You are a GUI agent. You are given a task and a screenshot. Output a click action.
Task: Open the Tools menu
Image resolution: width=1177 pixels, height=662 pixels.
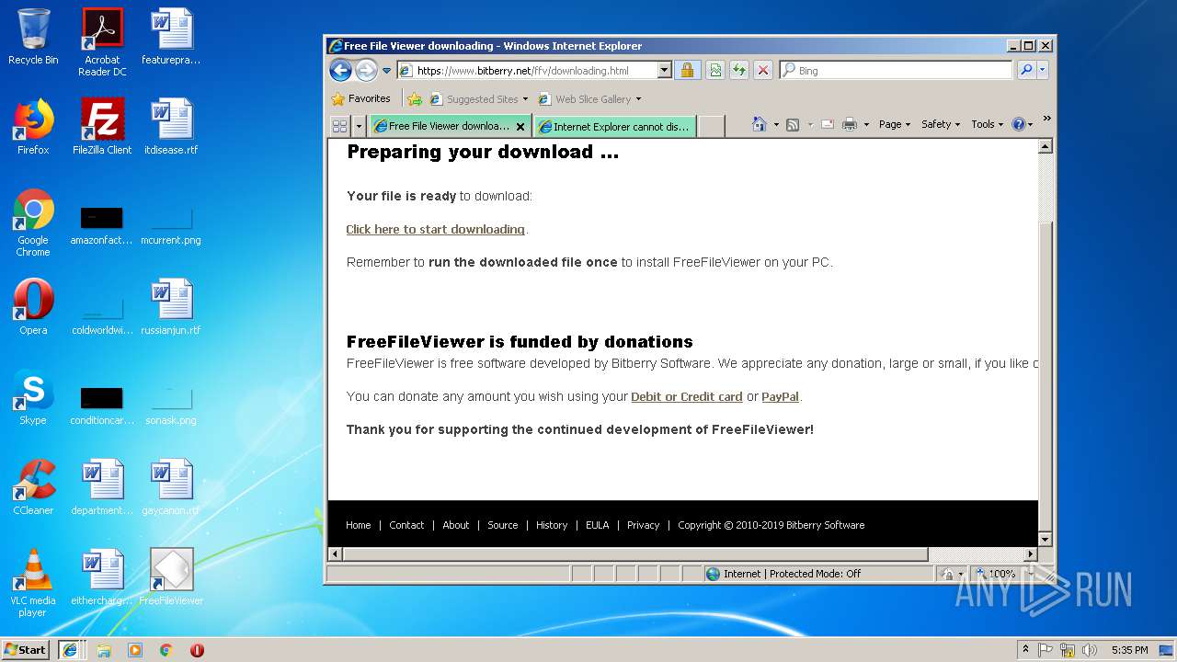(987, 124)
